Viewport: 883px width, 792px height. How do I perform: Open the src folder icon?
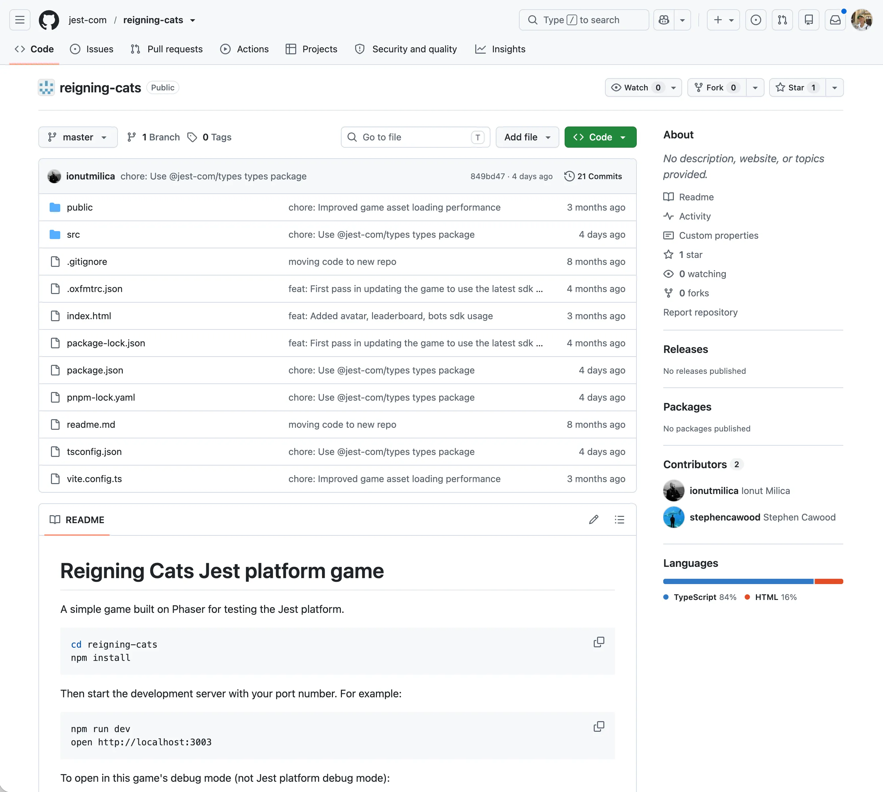pos(55,234)
